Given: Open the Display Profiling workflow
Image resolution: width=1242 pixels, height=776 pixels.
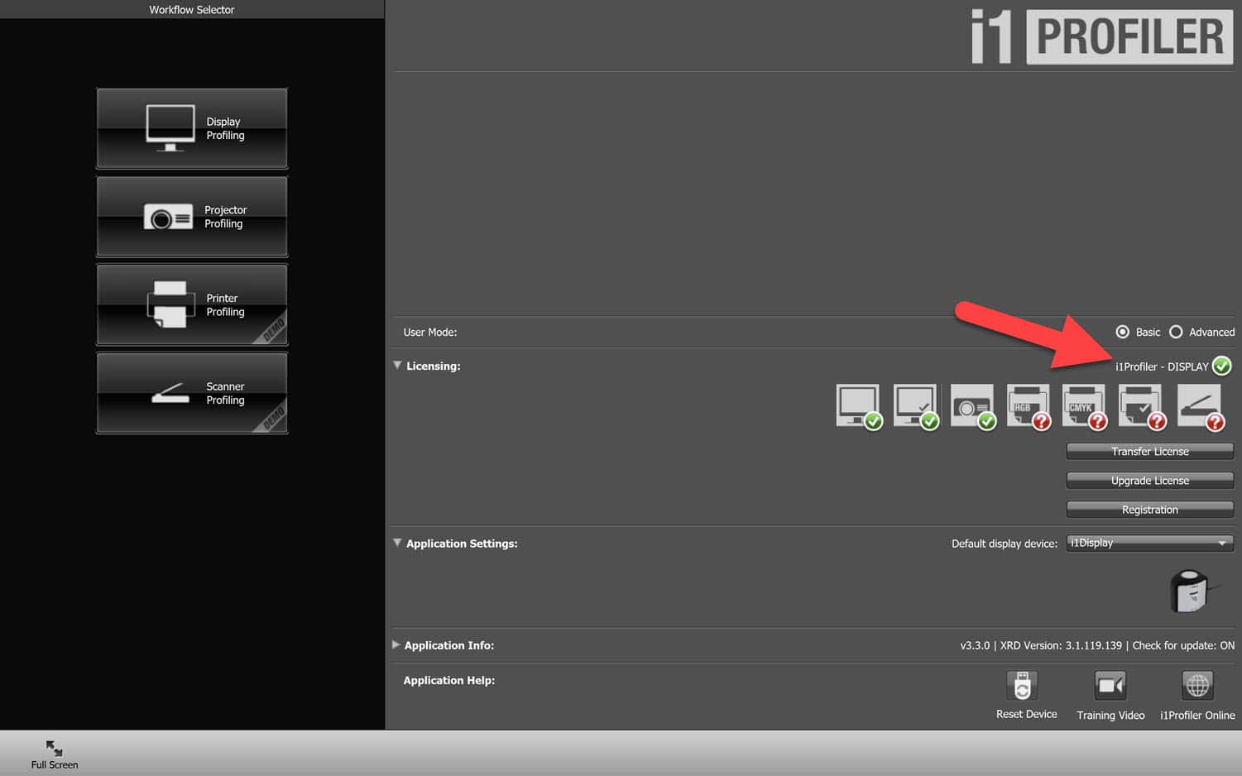Looking at the screenshot, I should pyautogui.click(x=192, y=128).
